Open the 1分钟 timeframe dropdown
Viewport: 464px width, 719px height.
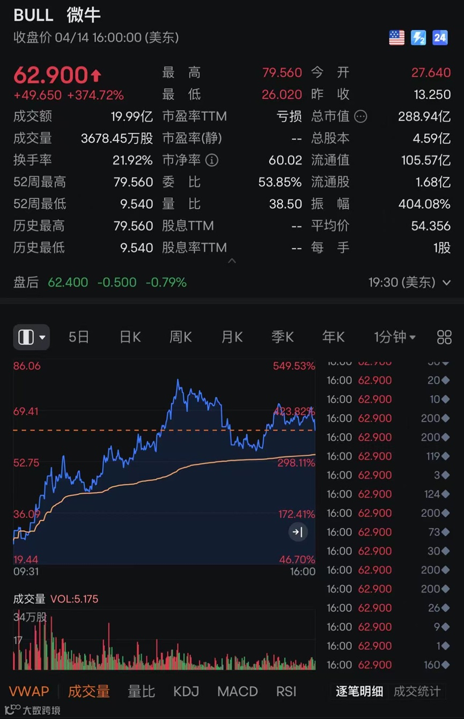[x=394, y=337]
